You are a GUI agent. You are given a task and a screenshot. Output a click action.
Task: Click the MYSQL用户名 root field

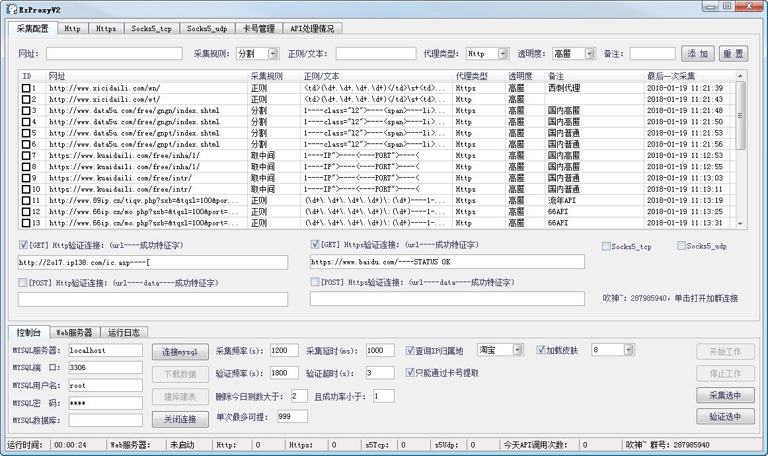(105, 385)
